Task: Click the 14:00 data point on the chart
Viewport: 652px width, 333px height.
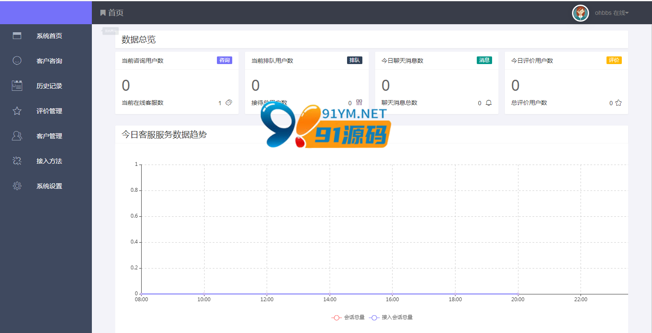Action: (x=330, y=294)
